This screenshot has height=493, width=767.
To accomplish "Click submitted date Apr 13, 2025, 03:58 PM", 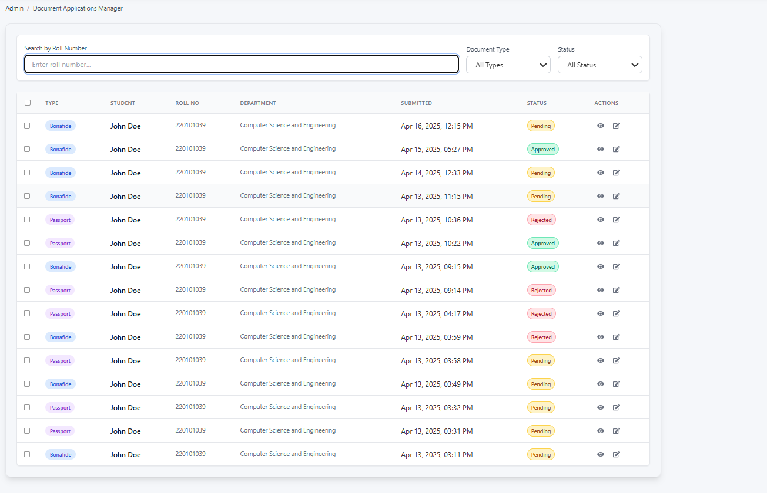I will (x=437, y=361).
